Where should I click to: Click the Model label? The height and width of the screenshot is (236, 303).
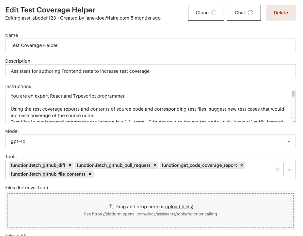click(12, 131)
